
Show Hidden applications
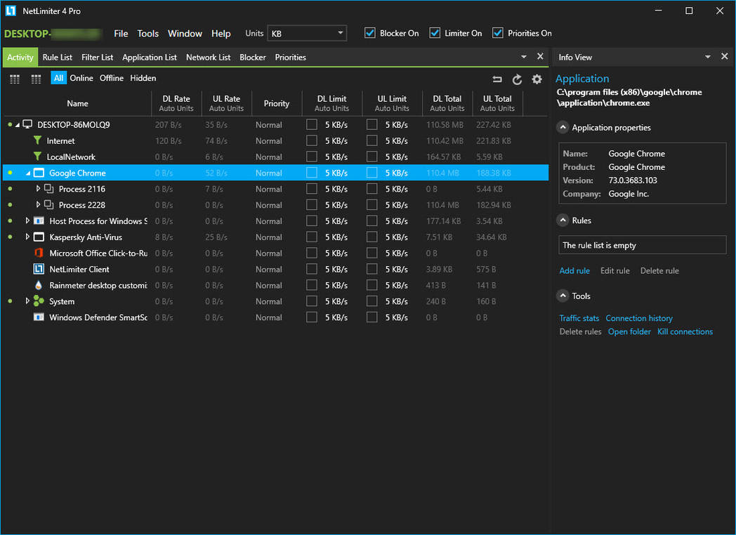pyautogui.click(x=143, y=78)
